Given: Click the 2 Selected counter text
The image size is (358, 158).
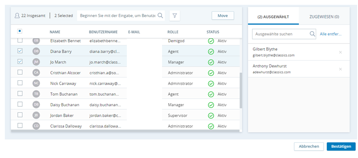Looking at the screenshot, I should click(x=64, y=16).
